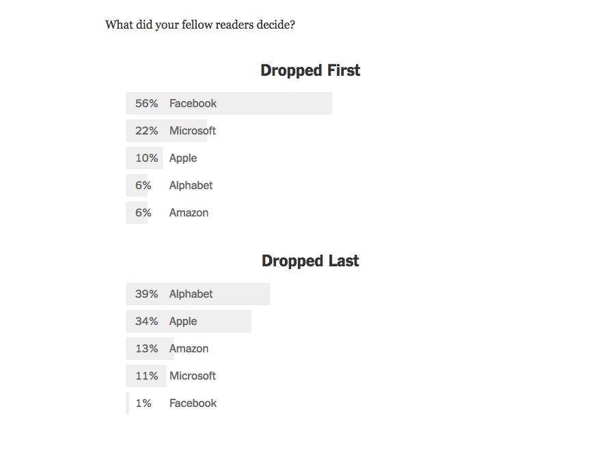The image size is (602, 450).
Task: Click the Dropped First heading
Action: pos(310,70)
